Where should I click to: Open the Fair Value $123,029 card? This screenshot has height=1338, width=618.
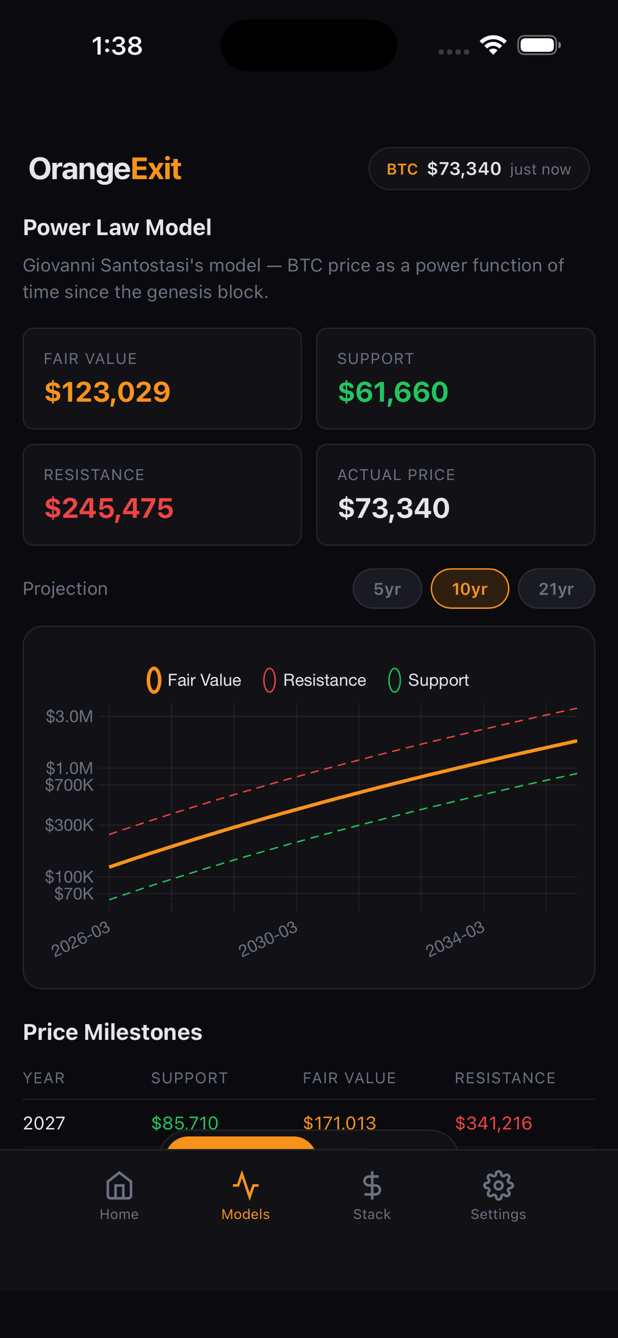point(162,379)
